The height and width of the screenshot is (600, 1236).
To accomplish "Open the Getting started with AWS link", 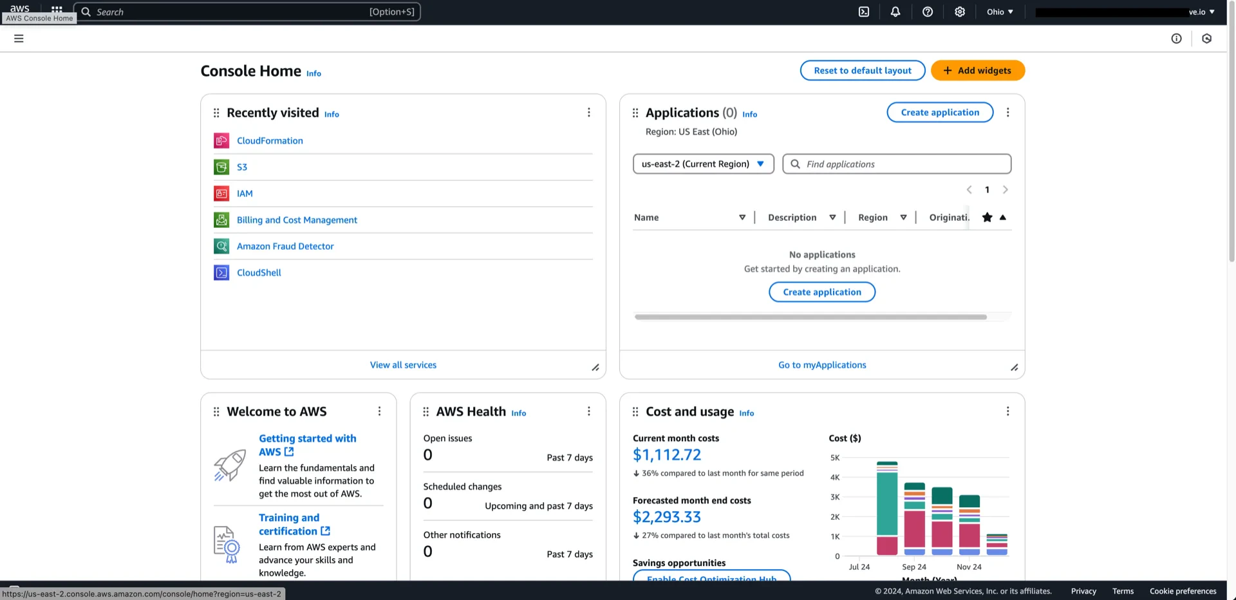I will tap(308, 445).
